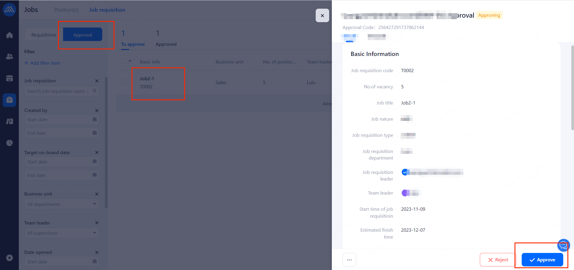Open the settings icon at bottom of sidebar
Viewport: 574px width, 270px height.
10,258
